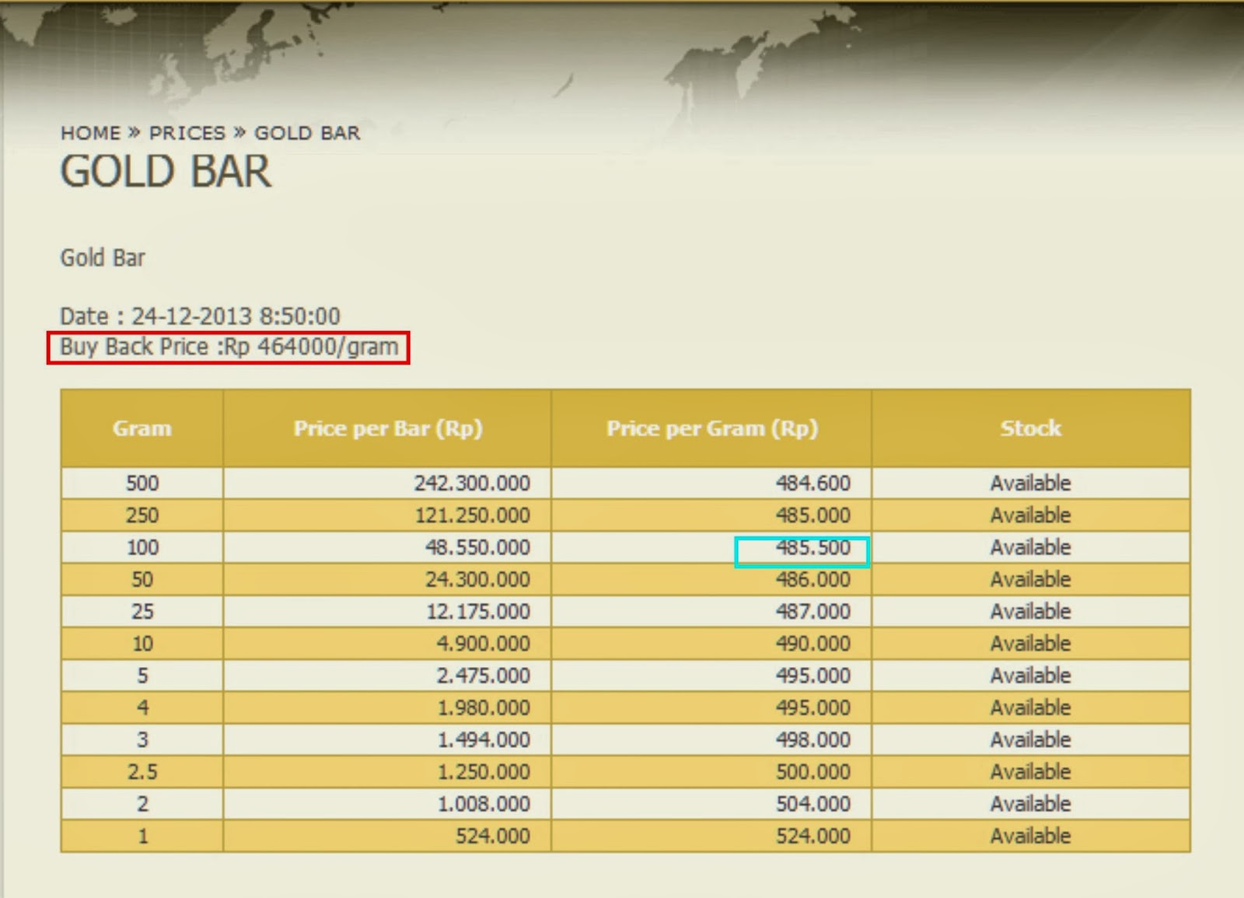Select bar price 1.008.000
This screenshot has width=1244, height=898.
click(484, 804)
